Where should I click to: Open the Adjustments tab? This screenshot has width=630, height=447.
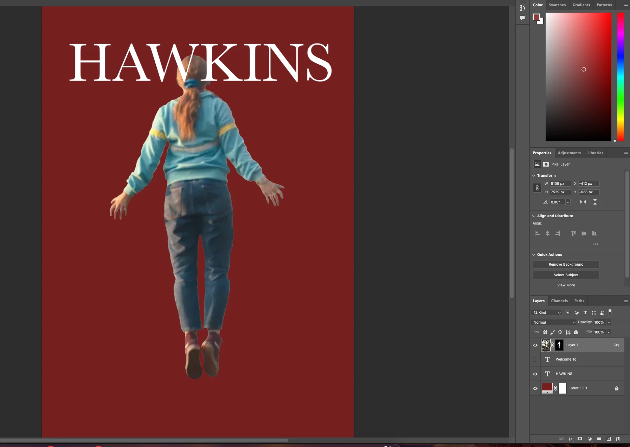click(x=569, y=153)
